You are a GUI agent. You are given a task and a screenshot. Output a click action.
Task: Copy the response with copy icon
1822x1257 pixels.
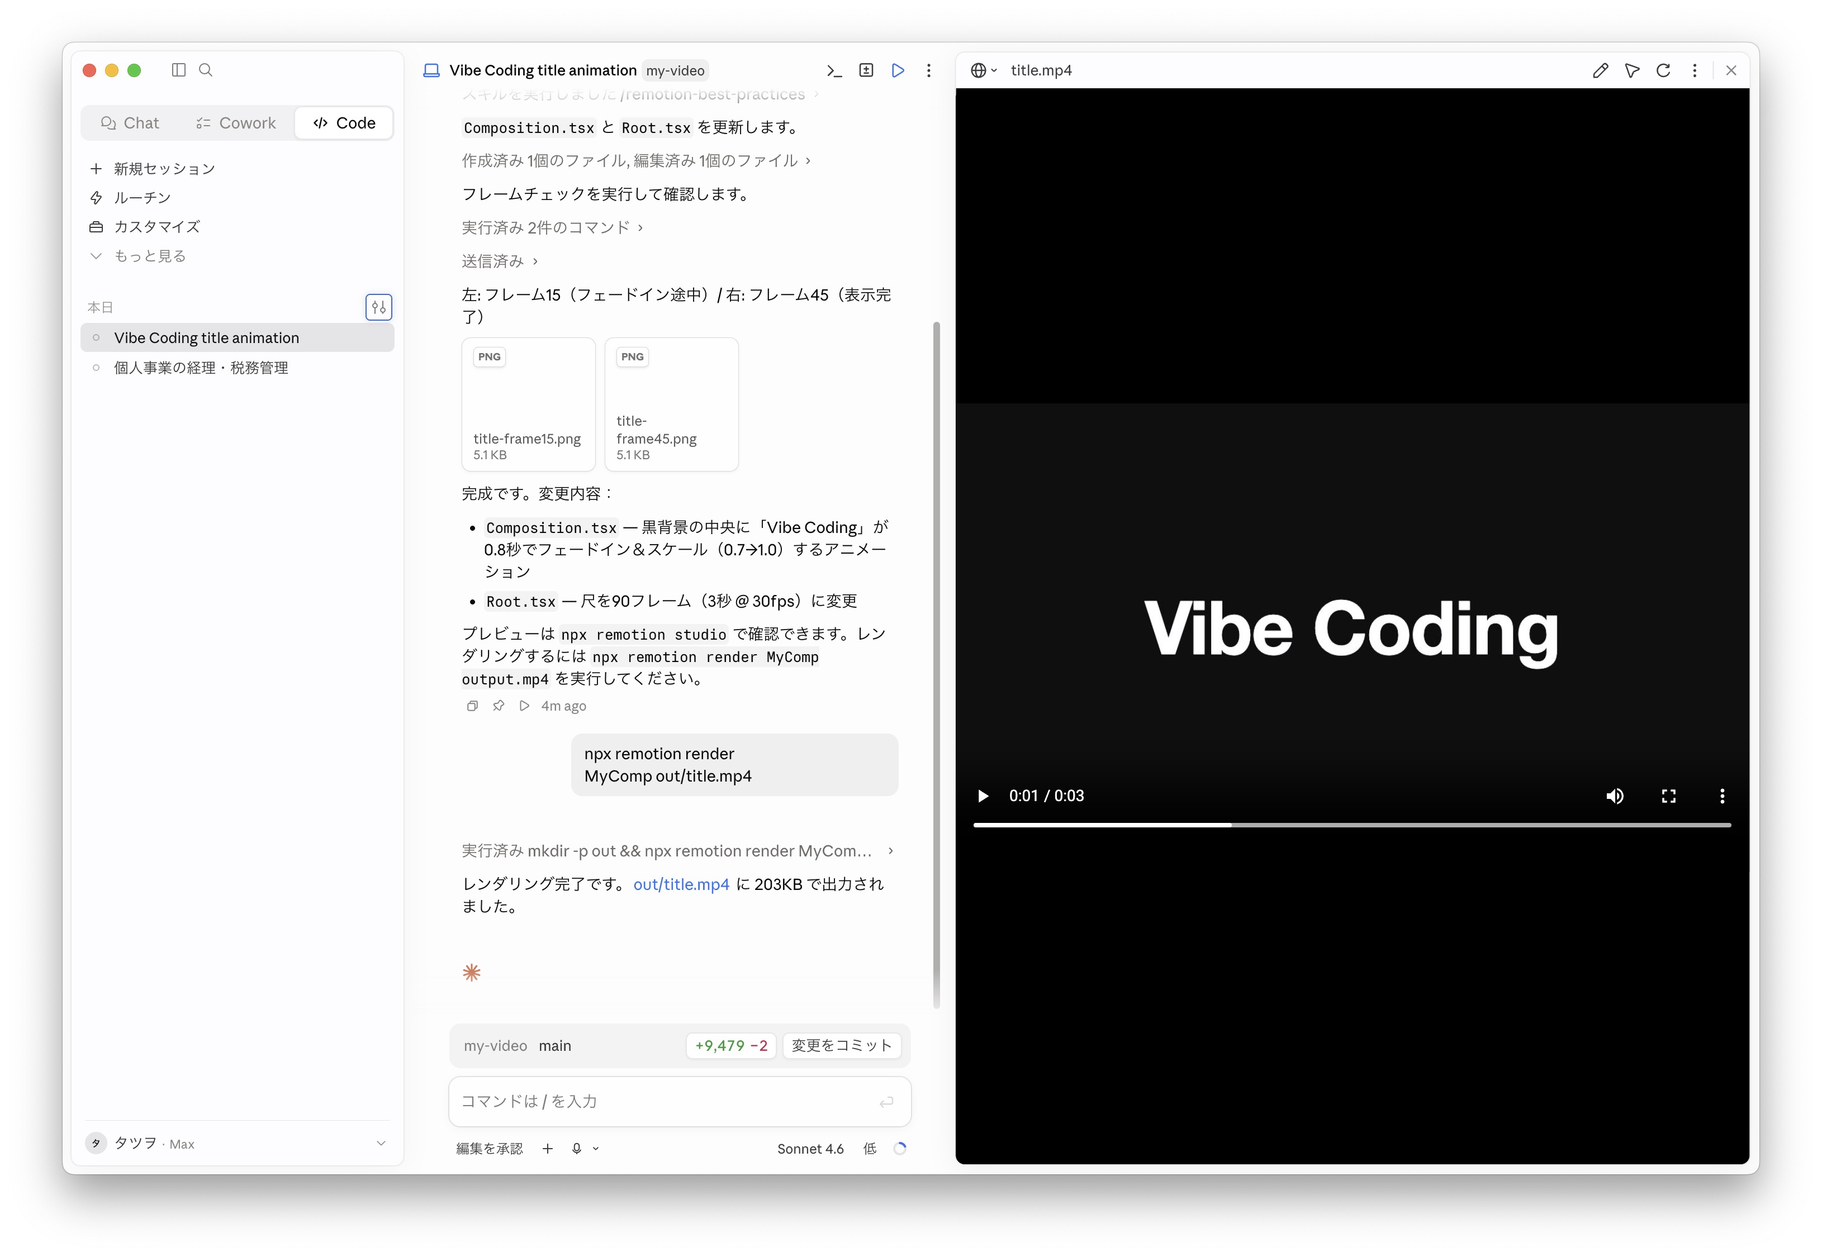pyautogui.click(x=472, y=706)
